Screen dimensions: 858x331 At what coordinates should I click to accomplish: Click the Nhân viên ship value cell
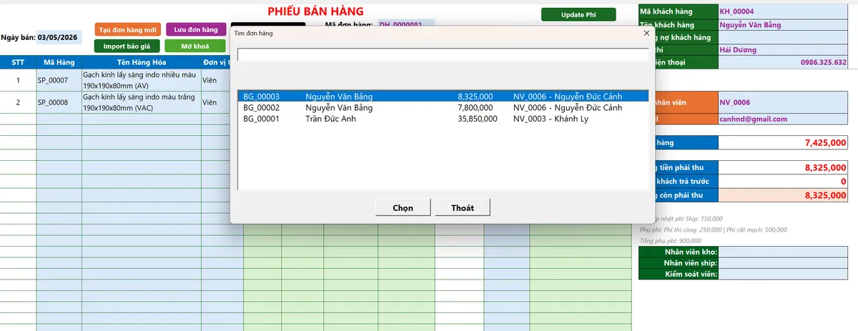pos(783,263)
